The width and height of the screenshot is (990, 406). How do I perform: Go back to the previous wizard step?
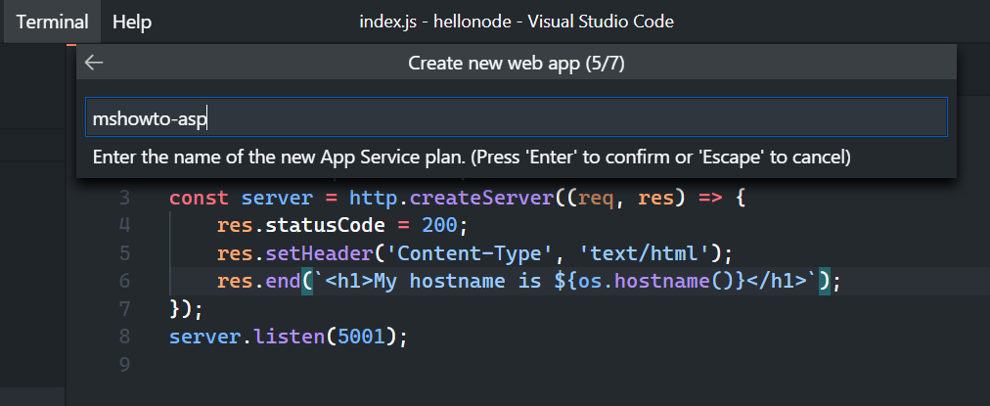[x=94, y=63]
